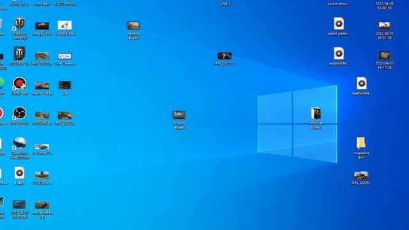The width and height of the screenshot is (409, 230).
Task: Select the silent-partn... audio file
Action: pos(339,26)
